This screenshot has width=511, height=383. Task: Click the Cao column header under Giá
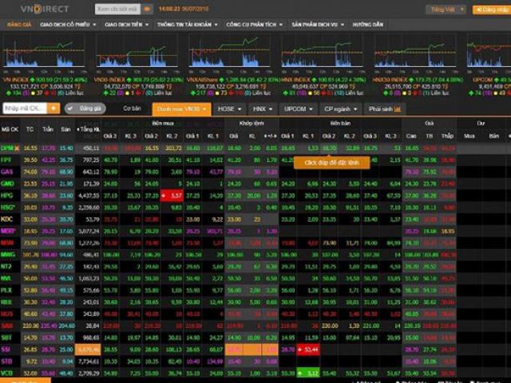(411, 136)
